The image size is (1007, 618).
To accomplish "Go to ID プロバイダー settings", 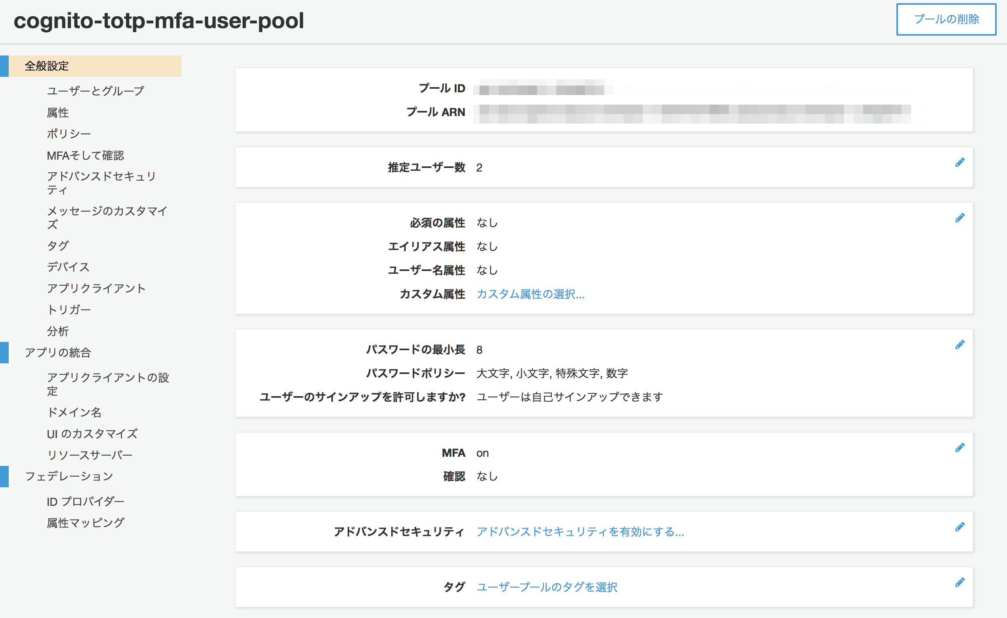I will point(86,501).
